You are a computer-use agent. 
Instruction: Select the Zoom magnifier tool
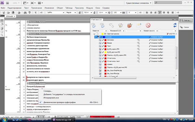coord(2,35)
